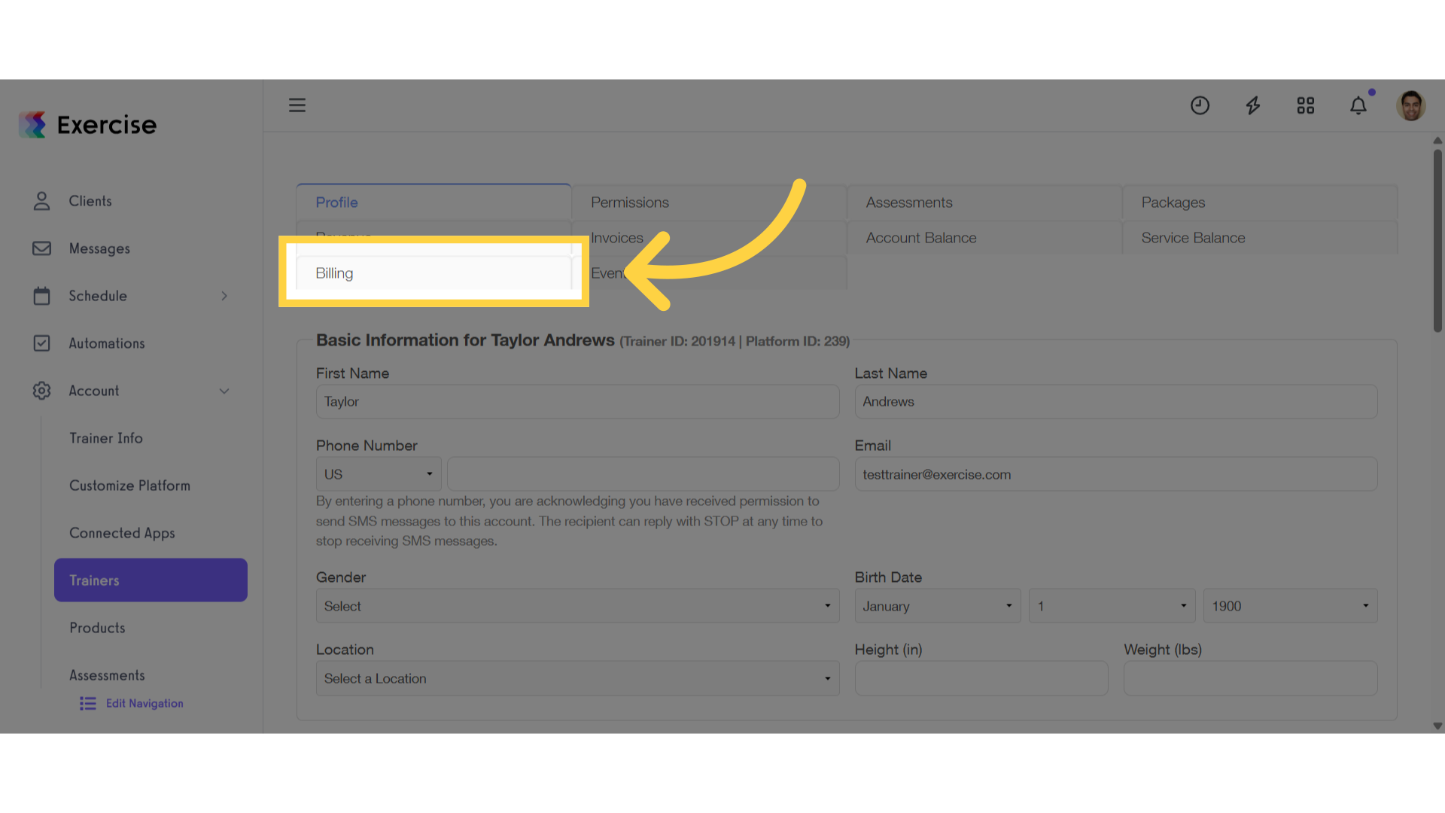Click the Edit Navigation link
This screenshot has height=813, width=1445.
point(144,703)
